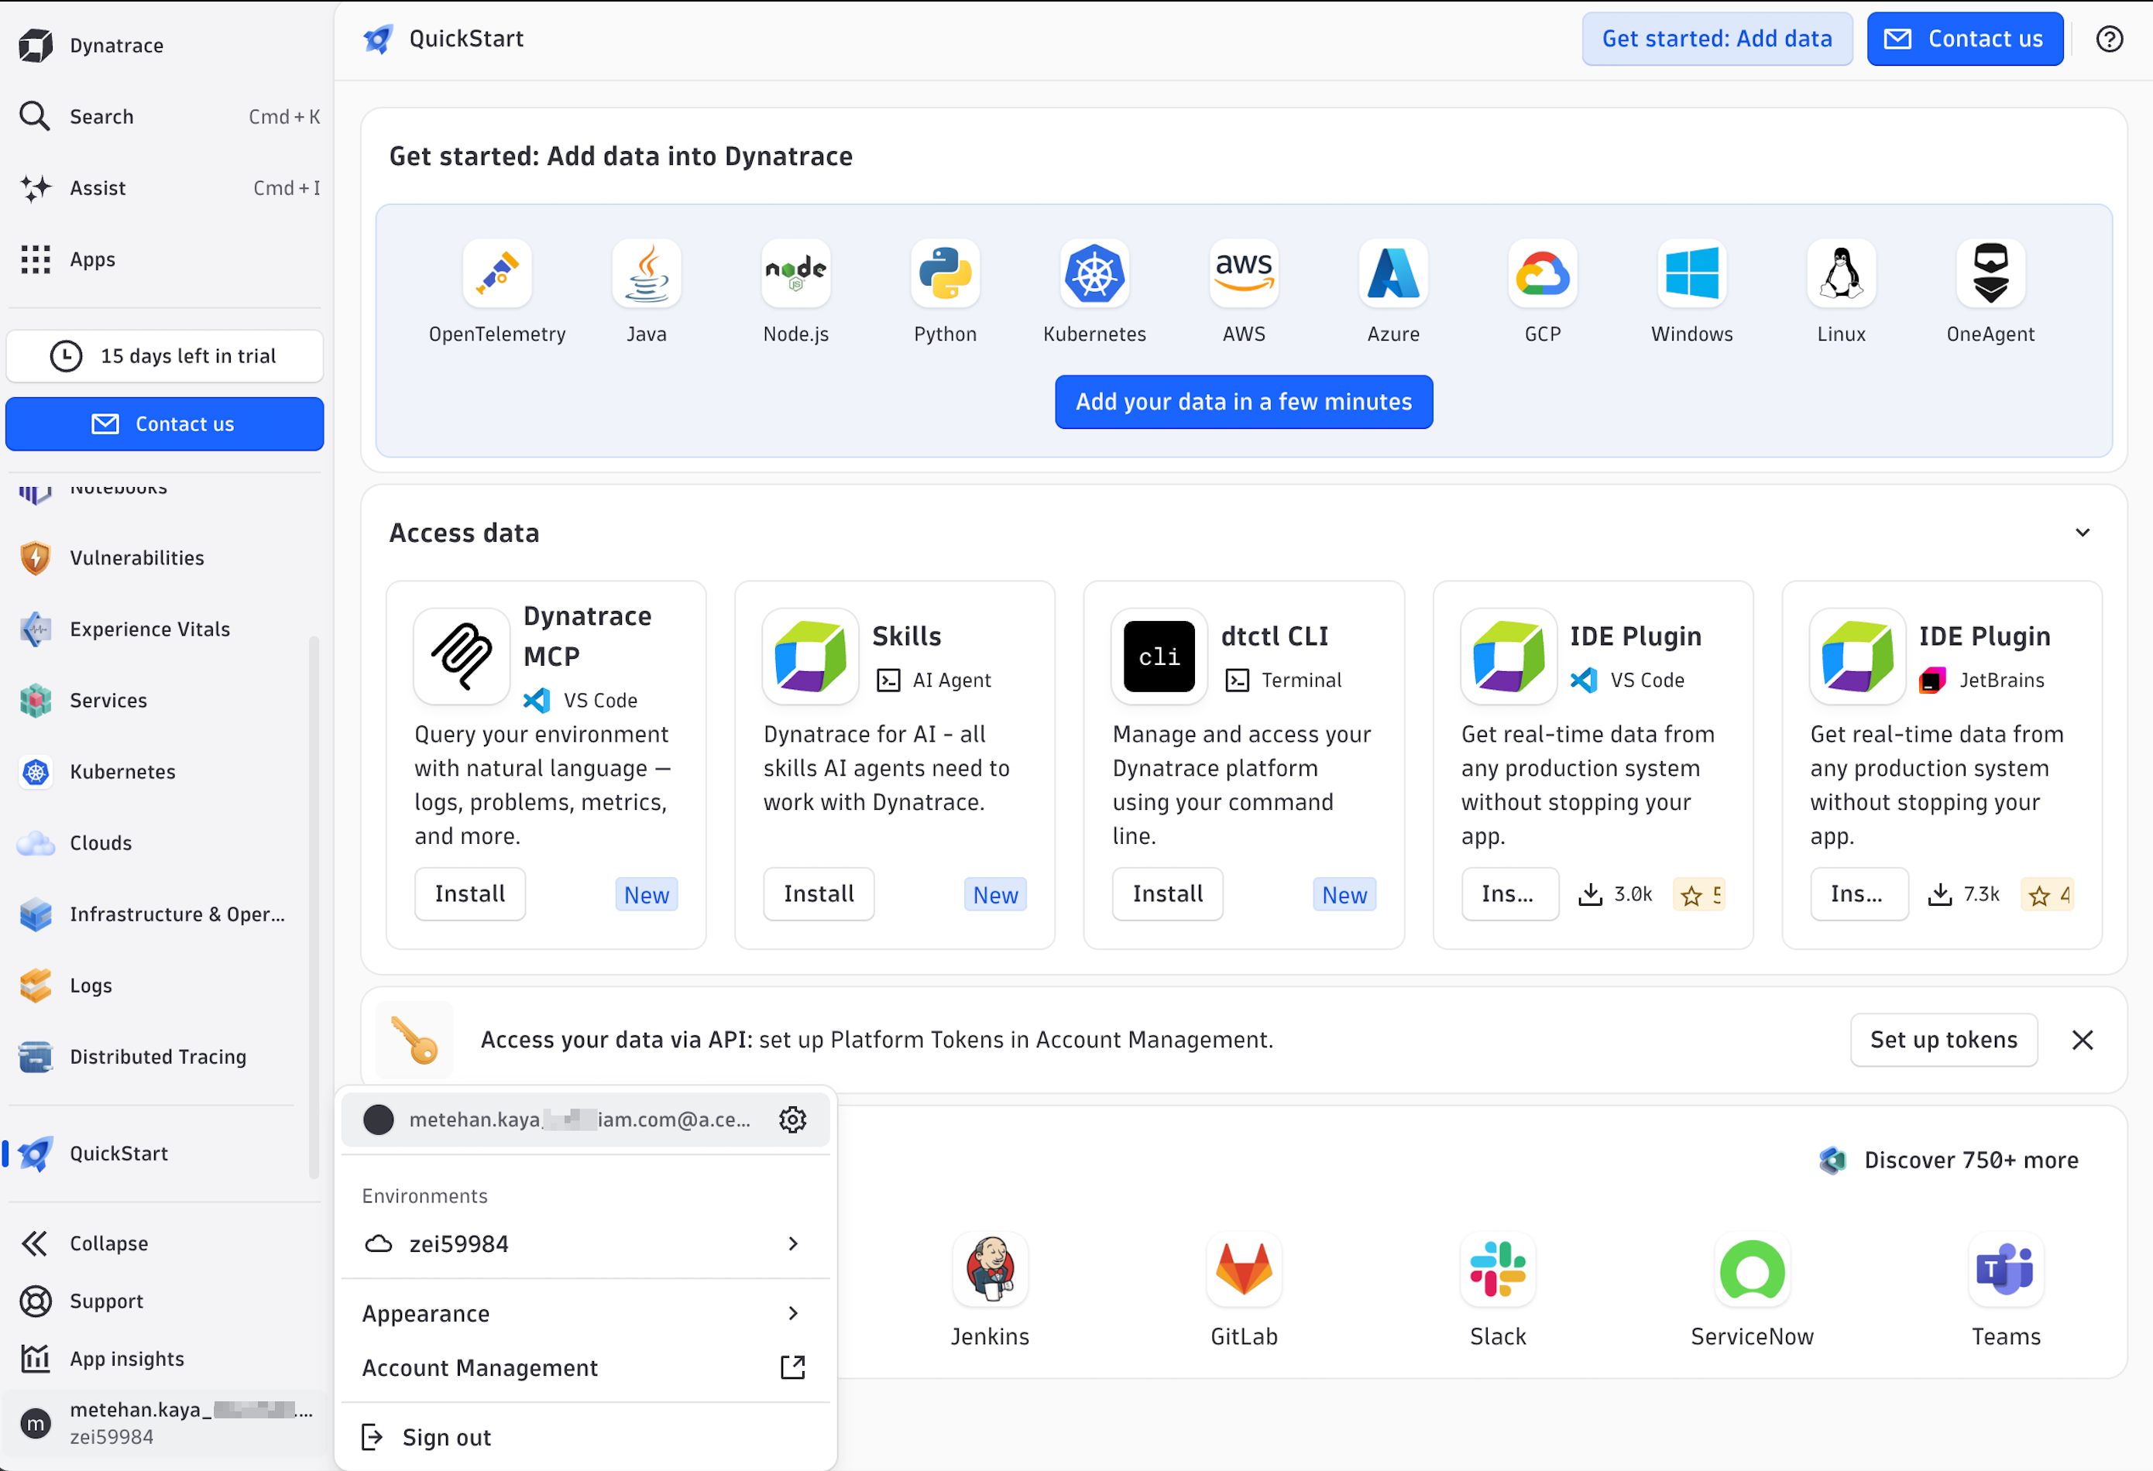Open Account Management in new tab
The height and width of the screenshot is (1471, 2153).
click(x=585, y=1367)
